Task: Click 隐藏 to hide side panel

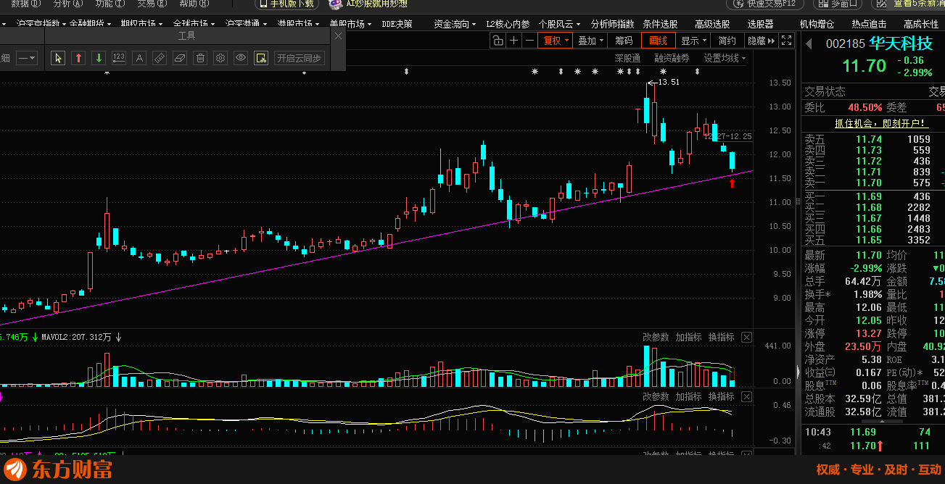Action: 760,41
